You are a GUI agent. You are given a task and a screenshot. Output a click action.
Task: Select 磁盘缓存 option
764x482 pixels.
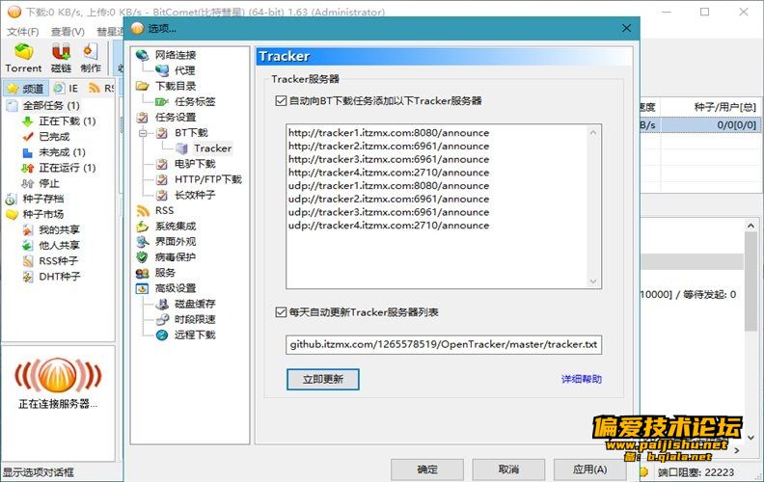(x=195, y=304)
